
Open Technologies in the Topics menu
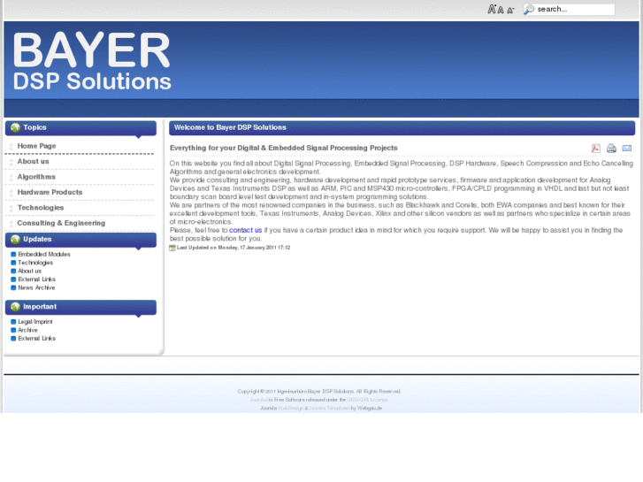pyautogui.click(x=40, y=208)
